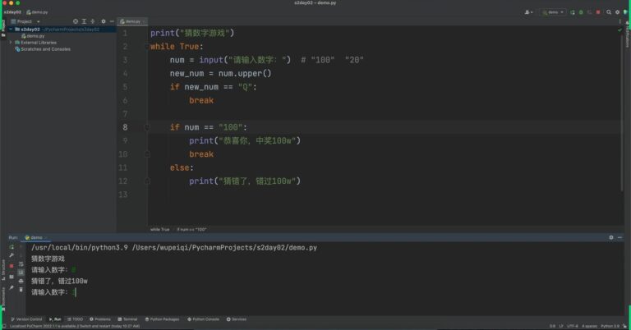Debug the demo configuration
The height and width of the screenshot is (330, 631).
[x=581, y=12]
